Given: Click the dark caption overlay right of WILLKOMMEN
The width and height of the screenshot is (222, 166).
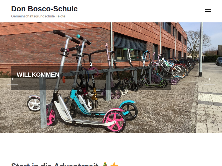Looking at the screenshot, I should tap(115, 78).
